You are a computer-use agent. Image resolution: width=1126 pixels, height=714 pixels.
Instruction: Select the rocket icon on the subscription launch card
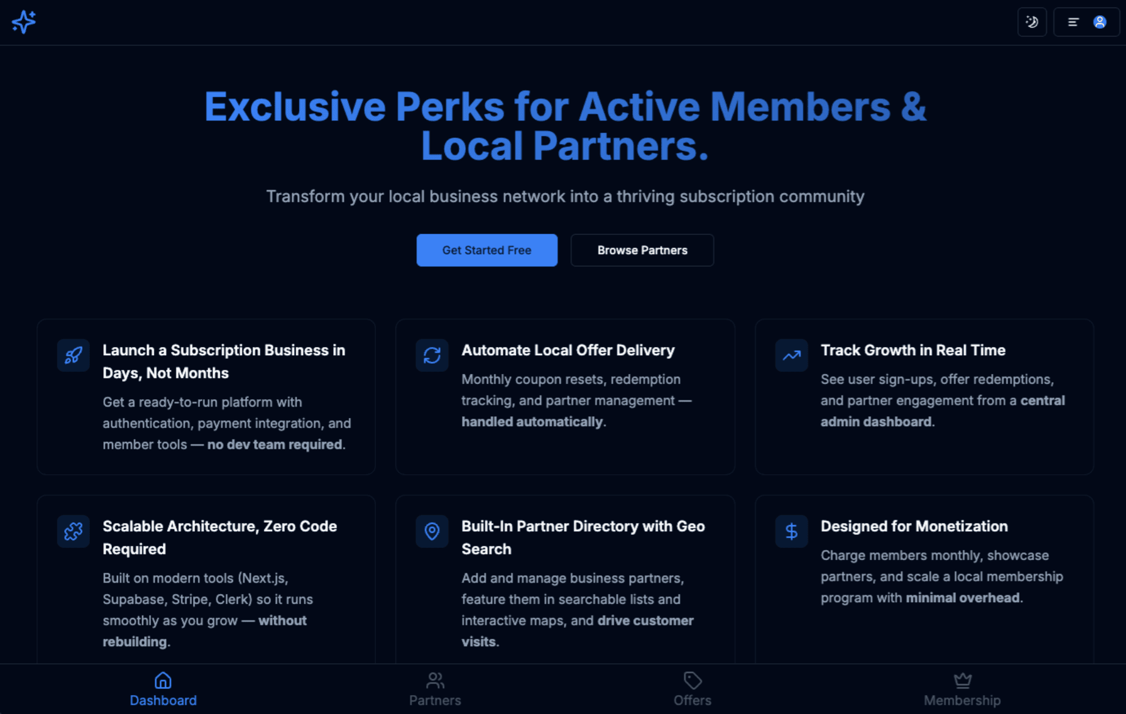pos(73,355)
